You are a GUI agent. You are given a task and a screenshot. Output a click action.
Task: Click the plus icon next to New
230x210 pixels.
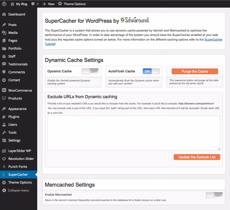44,4
